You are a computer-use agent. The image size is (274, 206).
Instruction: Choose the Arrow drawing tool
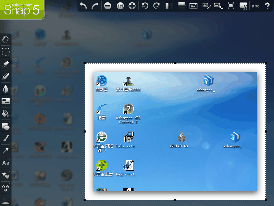5,150
